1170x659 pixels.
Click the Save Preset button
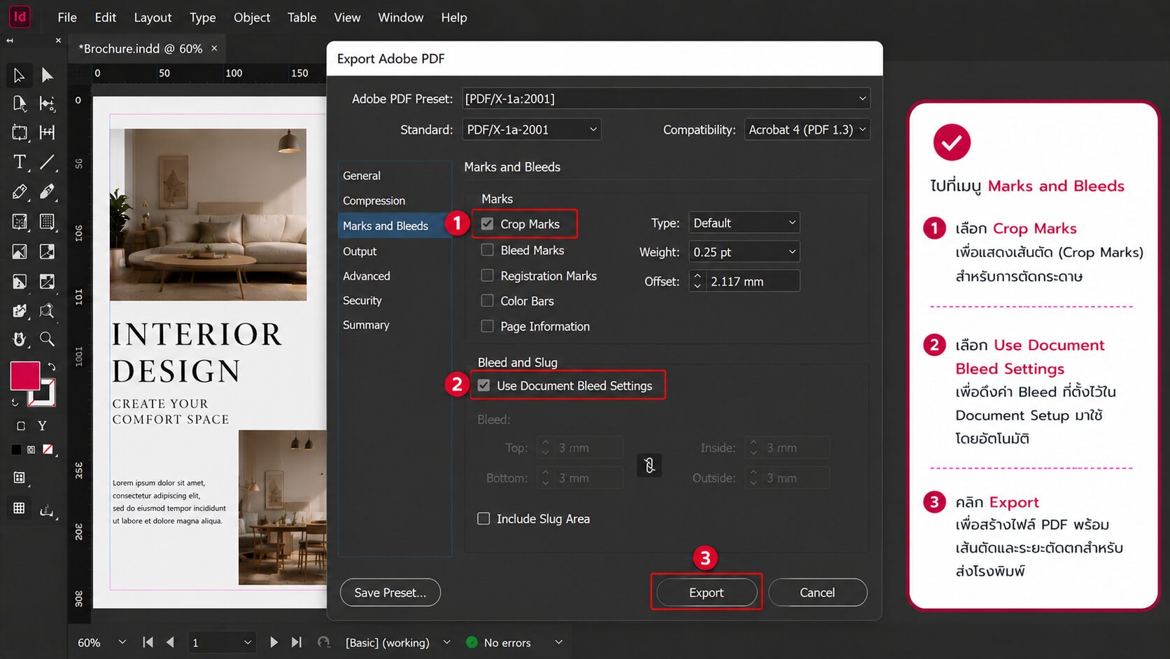point(390,592)
